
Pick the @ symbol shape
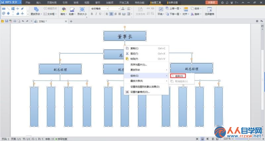tap(4, 14)
